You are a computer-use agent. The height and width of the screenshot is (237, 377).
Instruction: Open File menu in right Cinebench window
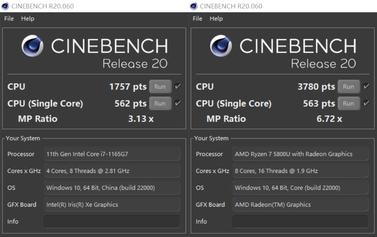197,19
